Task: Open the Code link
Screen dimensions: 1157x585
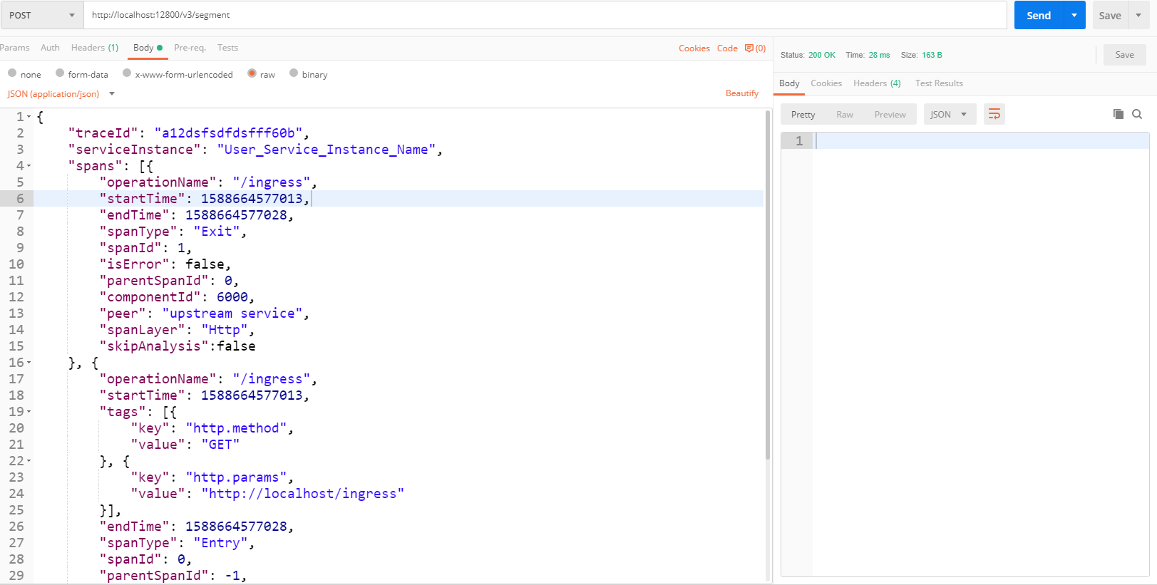Action: (727, 48)
